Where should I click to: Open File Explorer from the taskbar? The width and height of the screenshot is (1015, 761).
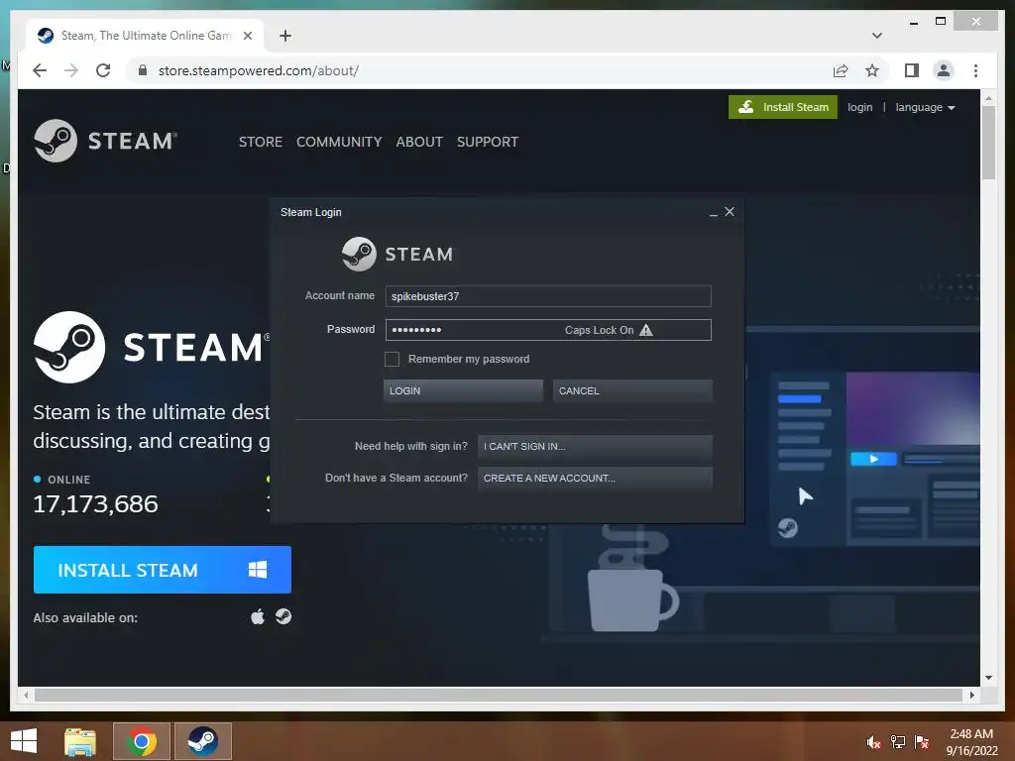point(80,741)
